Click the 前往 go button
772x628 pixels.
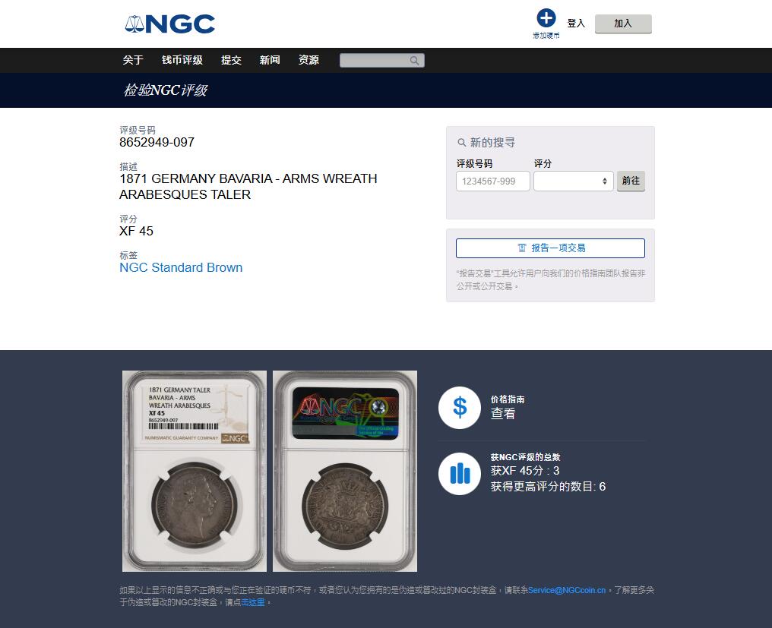pos(631,181)
